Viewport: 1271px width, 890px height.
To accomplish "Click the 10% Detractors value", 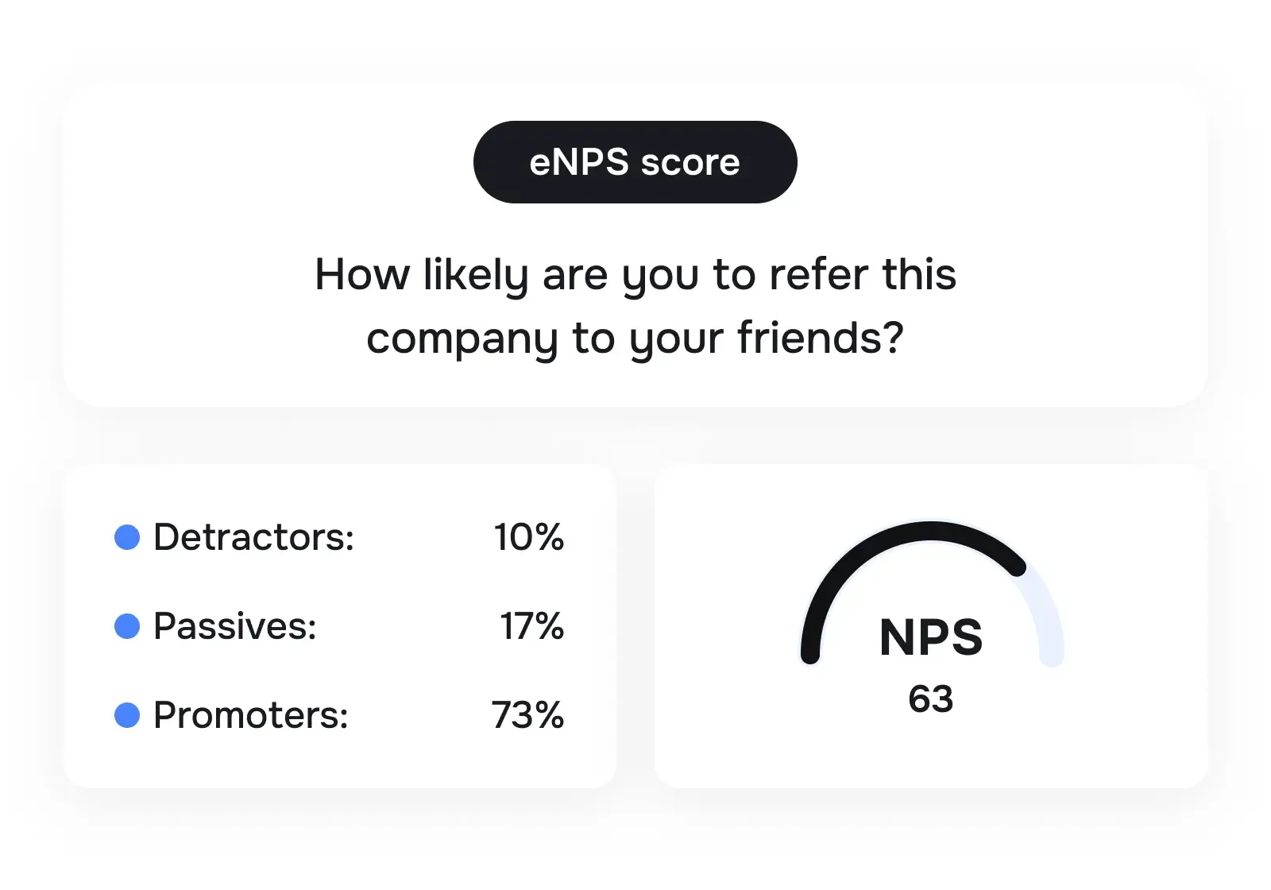I will (x=528, y=537).
